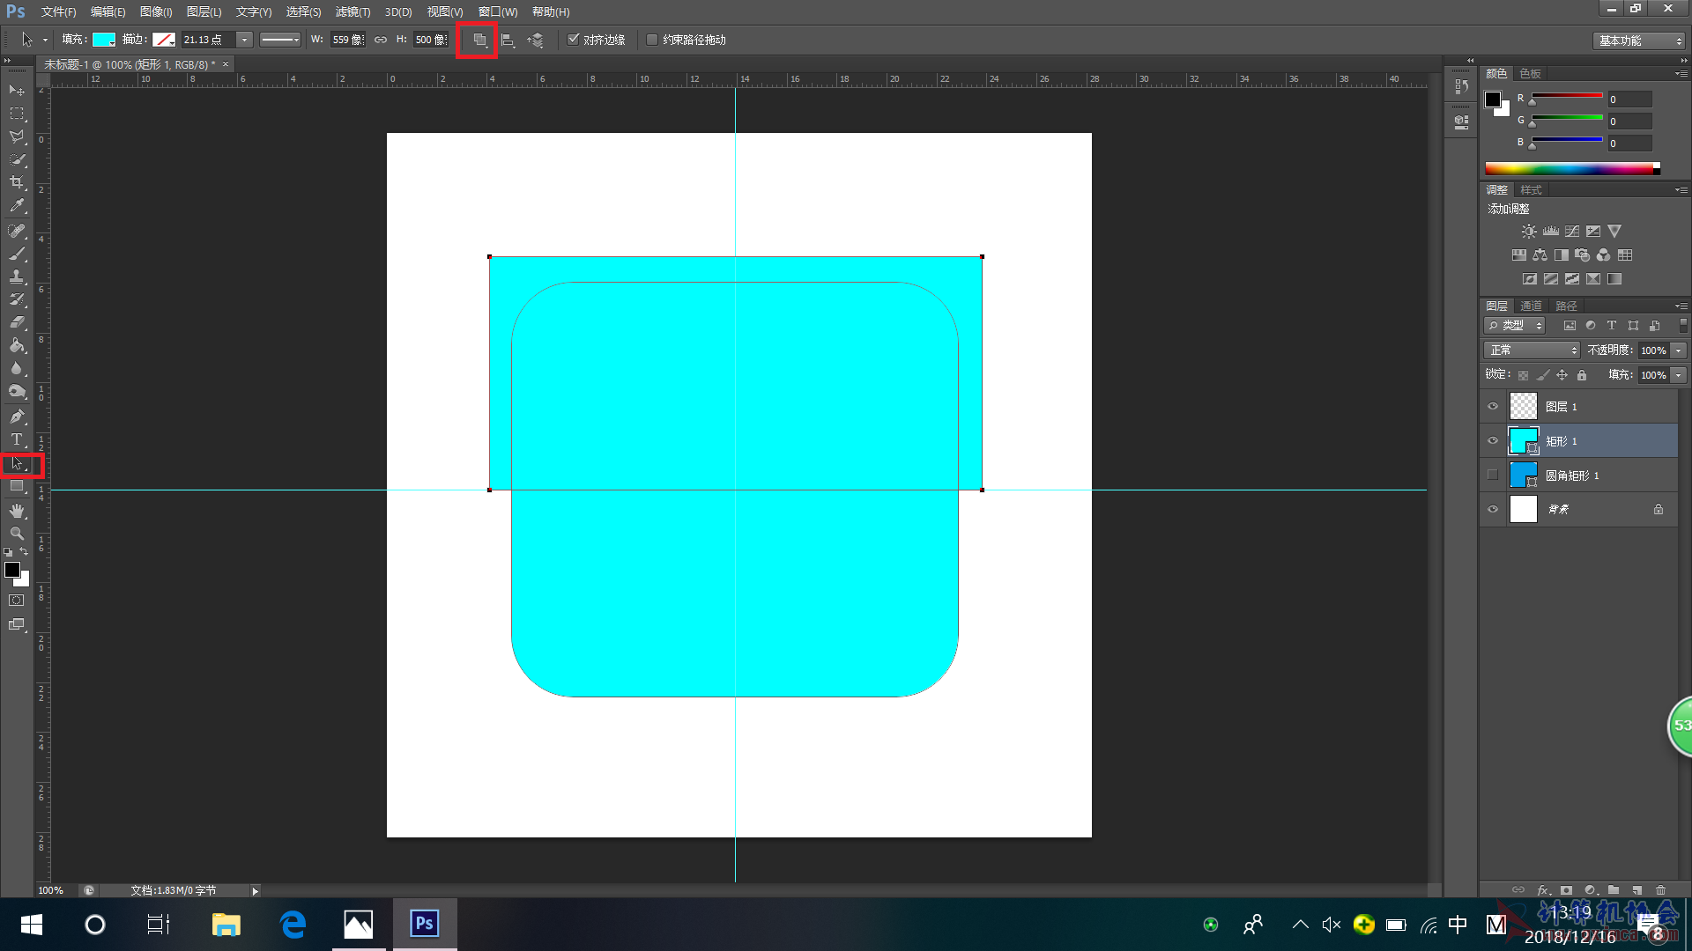Screen dimensions: 1692x951
Task: Open path alignment options
Action: pos(508,40)
